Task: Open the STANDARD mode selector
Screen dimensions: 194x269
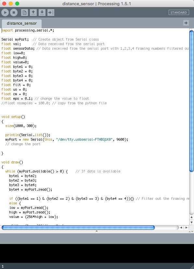Action: pyautogui.click(x=179, y=13)
